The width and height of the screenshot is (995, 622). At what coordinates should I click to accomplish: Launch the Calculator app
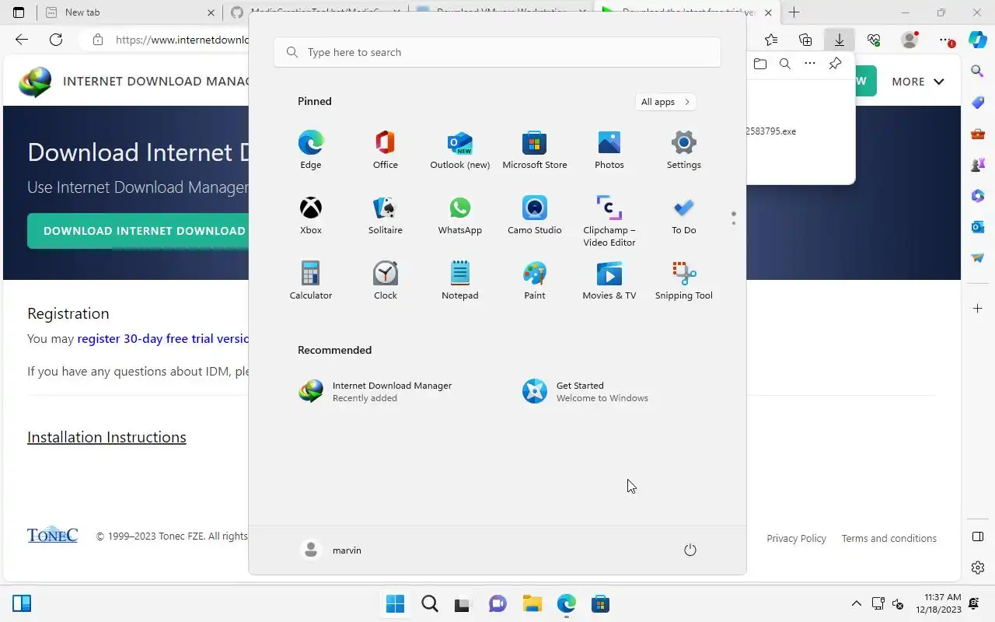pyautogui.click(x=311, y=280)
